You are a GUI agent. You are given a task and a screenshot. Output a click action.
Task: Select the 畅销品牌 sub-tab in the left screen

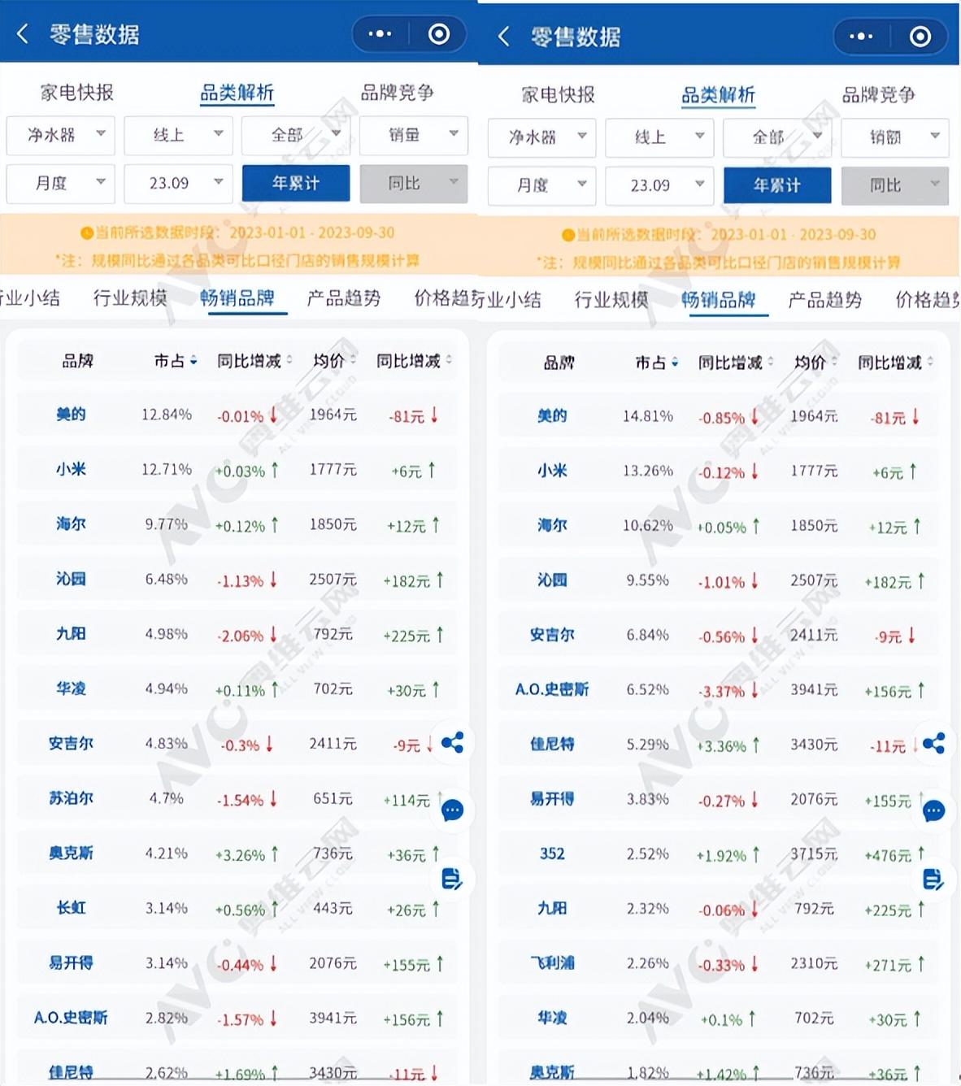(237, 298)
